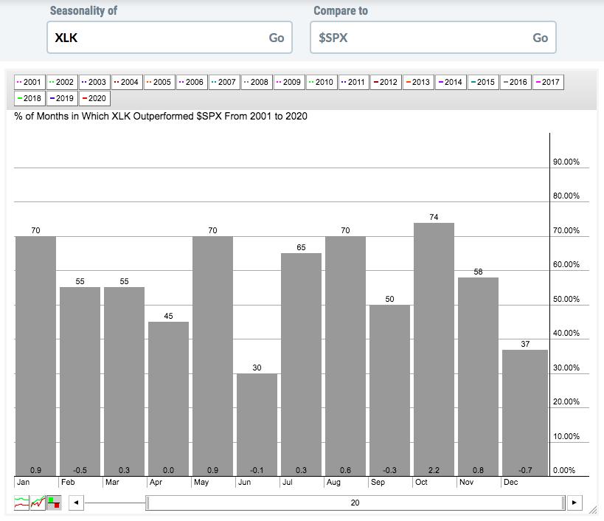This screenshot has height=521, width=604.
Task: Click the left arrow of the year slider
Action: [76, 503]
